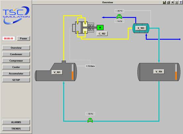This screenshot has width=183, height=134.
Task: Open the SETUP page
Action: 16,80
